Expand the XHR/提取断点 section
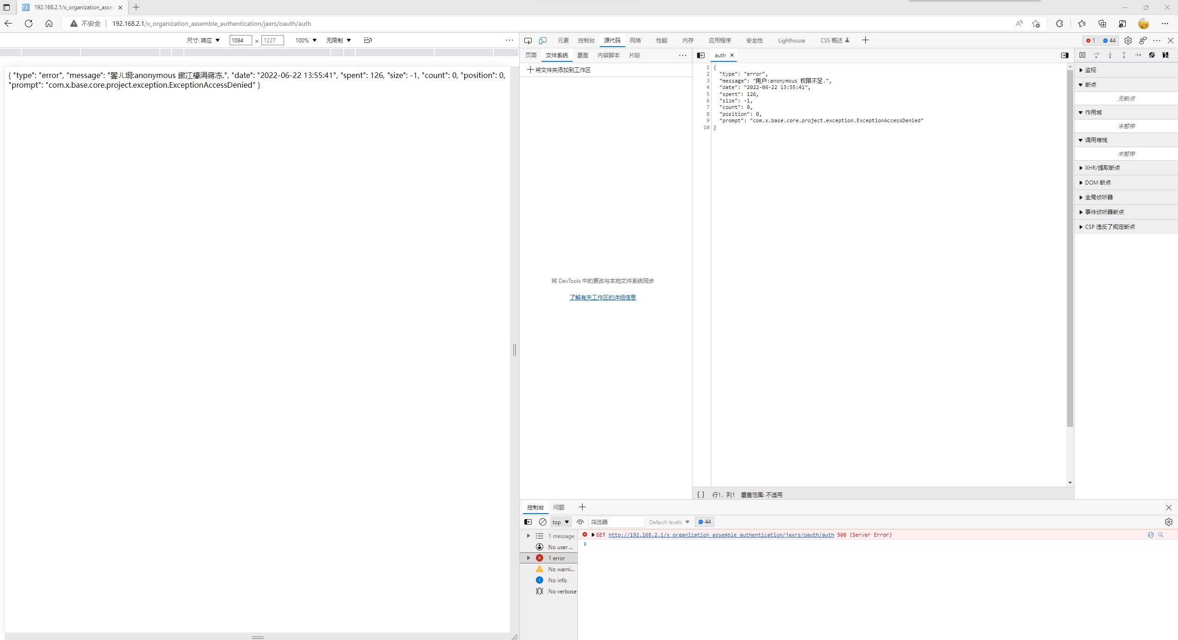Screen dimensions: 1178x640 [1102, 168]
